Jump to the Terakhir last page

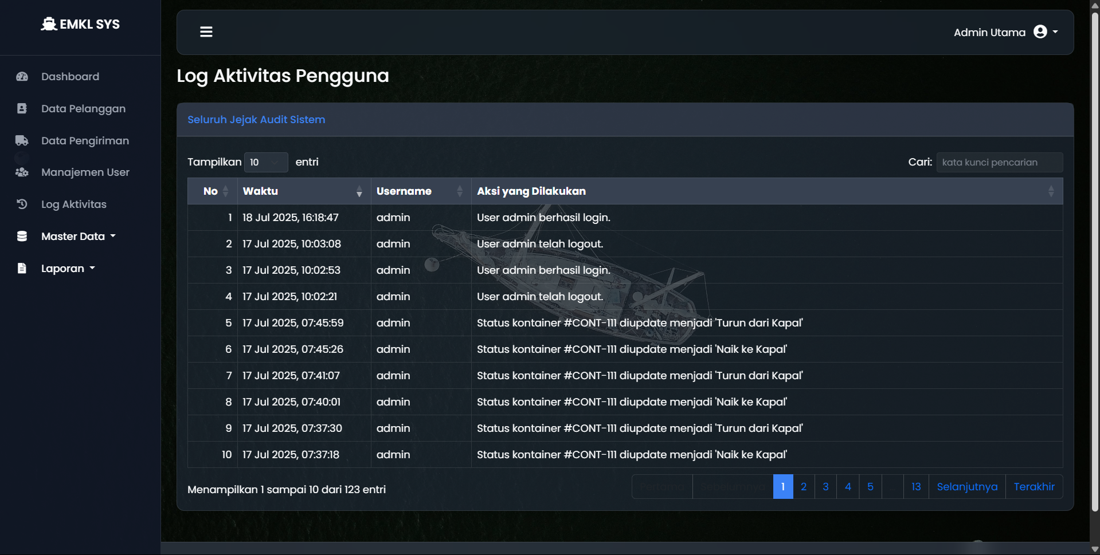click(1034, 487)
